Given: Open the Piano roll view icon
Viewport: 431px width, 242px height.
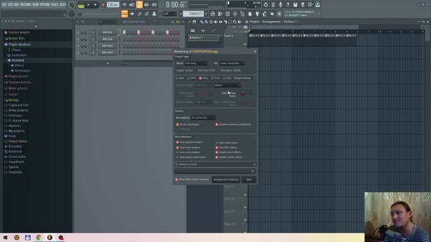Looking at the screenshot, I should (x=220, y=13).
